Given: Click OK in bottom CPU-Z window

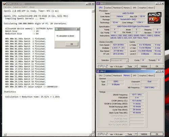Looking at the screenshot, I should coord(157,134).
